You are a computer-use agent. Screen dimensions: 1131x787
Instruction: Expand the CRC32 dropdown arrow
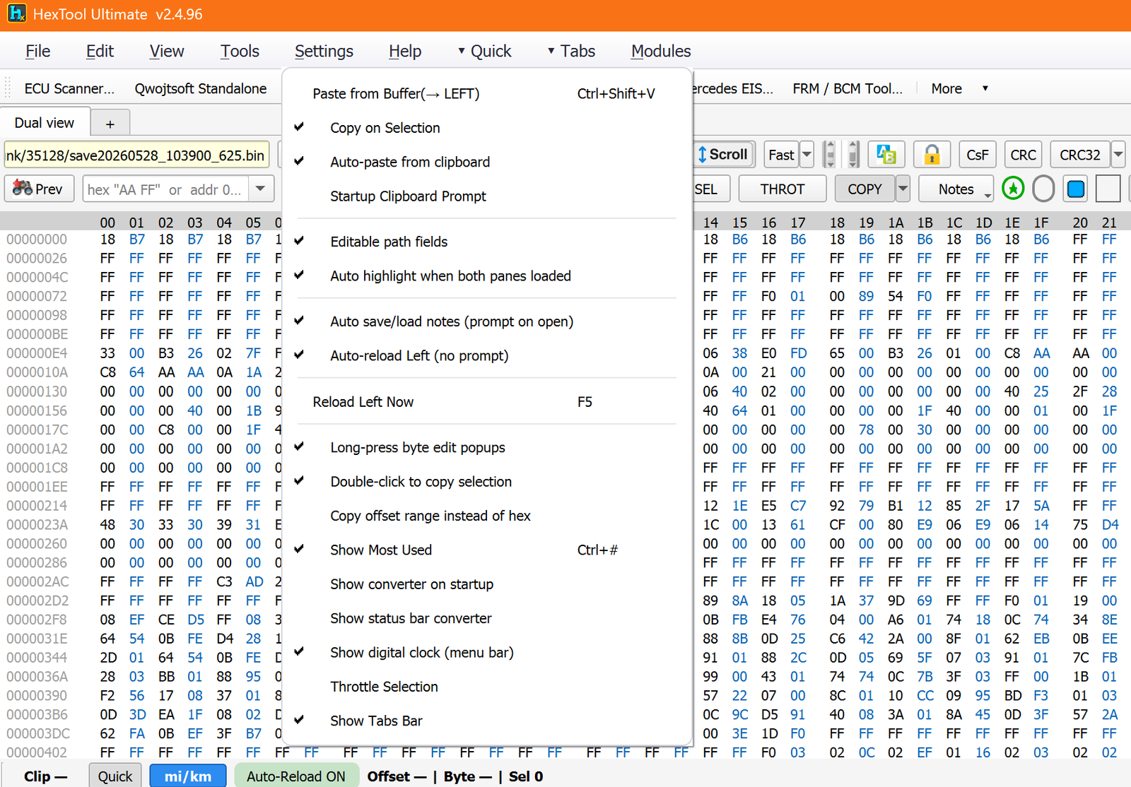1118,154
